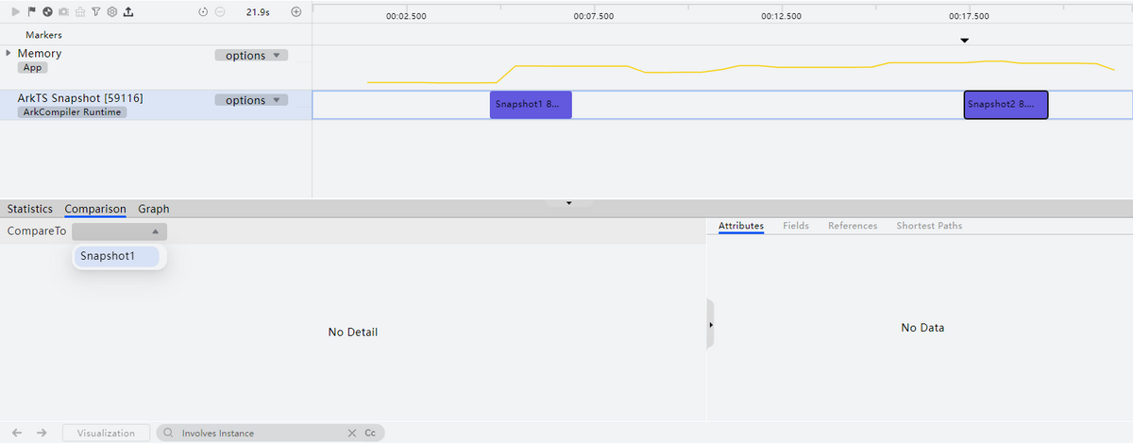Click the take snapshot camera icon
The width and height of the screenshot is (1133, 443).
pyautogui.click(x=63, y=12)
